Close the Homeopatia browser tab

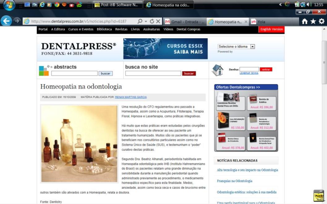tap(246, 22)
